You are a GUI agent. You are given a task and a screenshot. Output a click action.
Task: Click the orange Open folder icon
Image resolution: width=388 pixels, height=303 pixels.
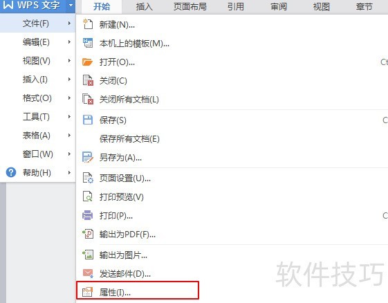(x=88, y=62)
